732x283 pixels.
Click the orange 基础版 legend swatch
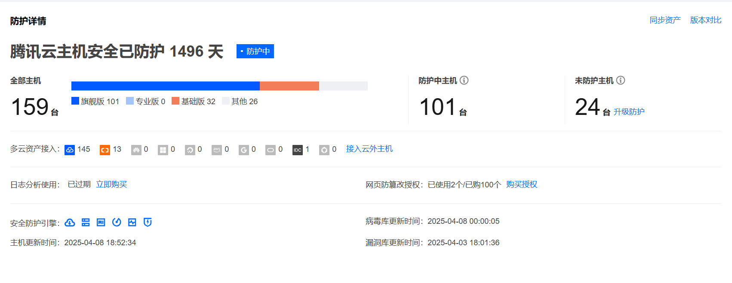[175, 101]
